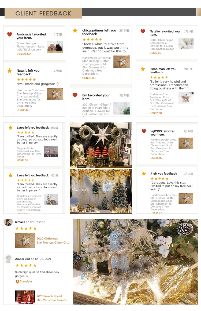Click the heart icon beside Em favorited

(75, 95)
